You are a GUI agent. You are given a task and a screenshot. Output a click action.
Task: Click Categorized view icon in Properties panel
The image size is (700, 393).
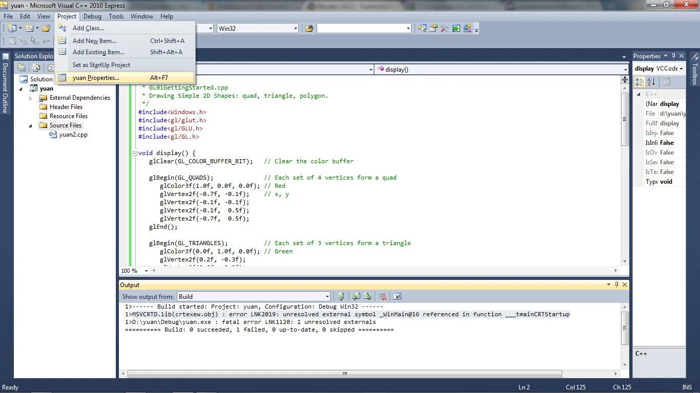pos(640,82)
